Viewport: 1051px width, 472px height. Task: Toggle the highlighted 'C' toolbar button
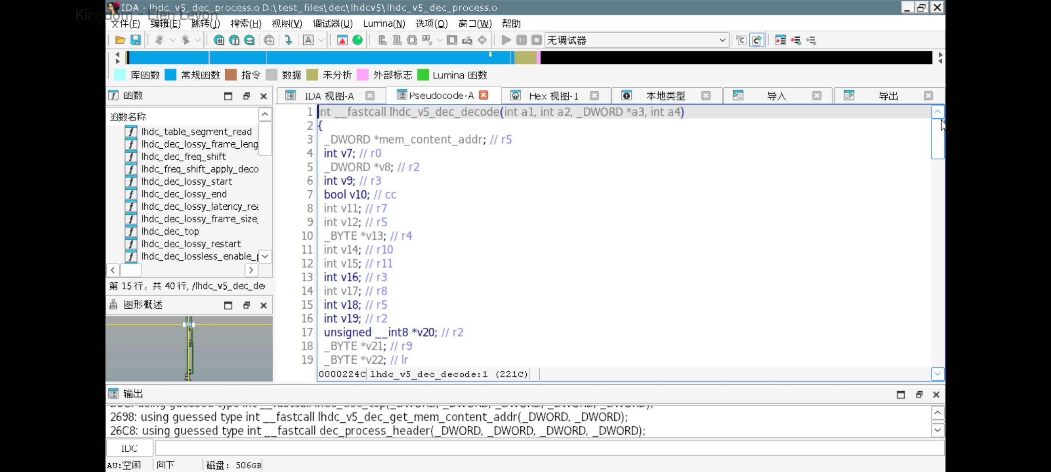pyautogui.click(x=756, y=40)
